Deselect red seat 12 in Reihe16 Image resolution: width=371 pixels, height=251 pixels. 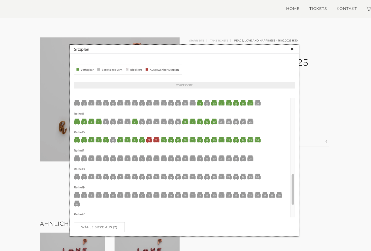click(156, 140)
